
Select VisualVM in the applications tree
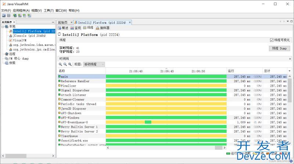(19, 40)
